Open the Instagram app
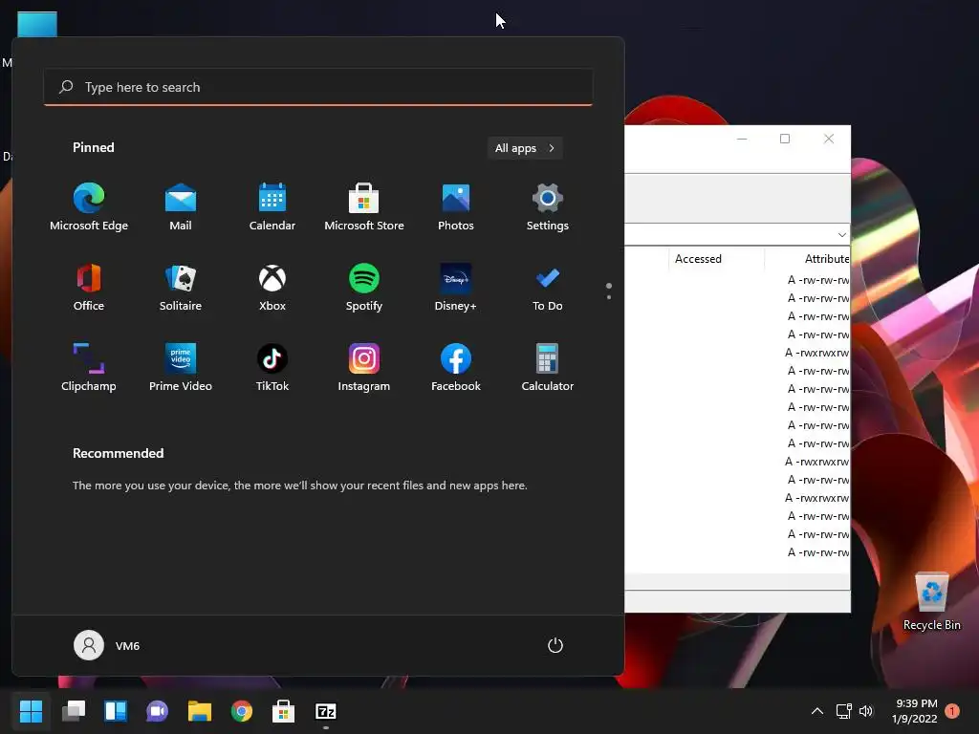979x734 pixels. (x=364, y=368)
